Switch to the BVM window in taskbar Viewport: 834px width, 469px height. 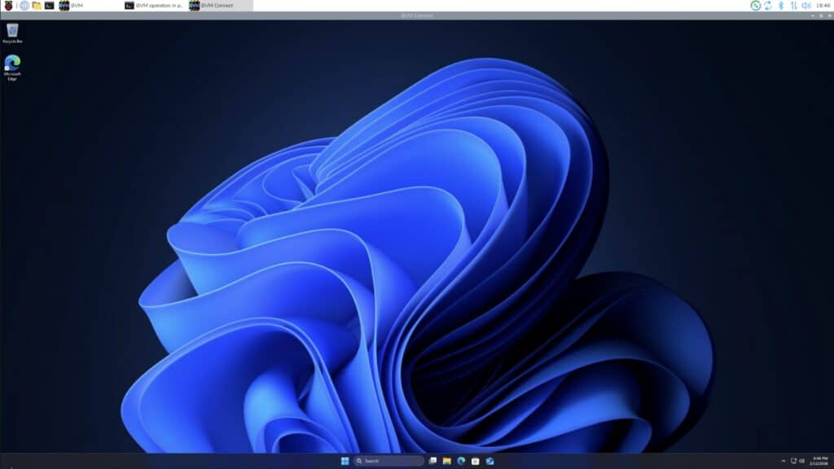(72, 6)
